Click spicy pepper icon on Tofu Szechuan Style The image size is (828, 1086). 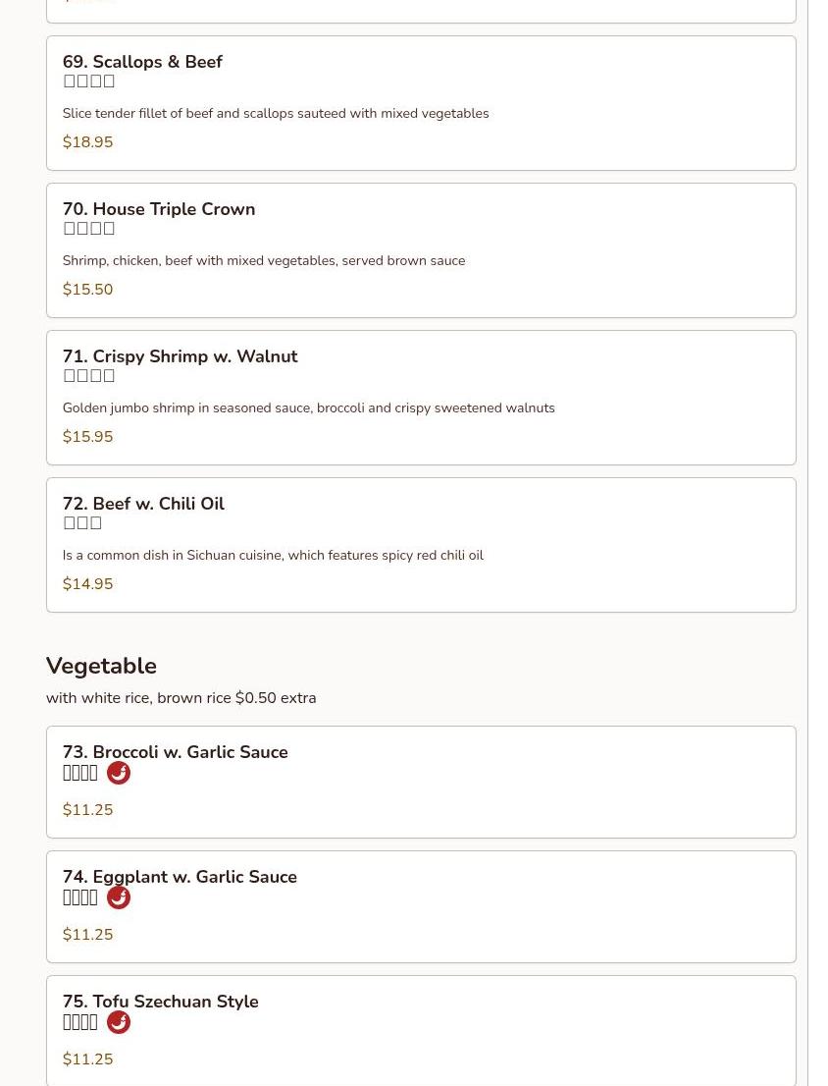point(119,1021)
